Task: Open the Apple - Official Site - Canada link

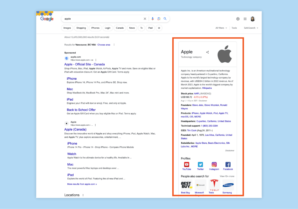Action: tap(84, 64)
